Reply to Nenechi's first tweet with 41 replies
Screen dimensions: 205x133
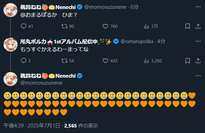27,26
